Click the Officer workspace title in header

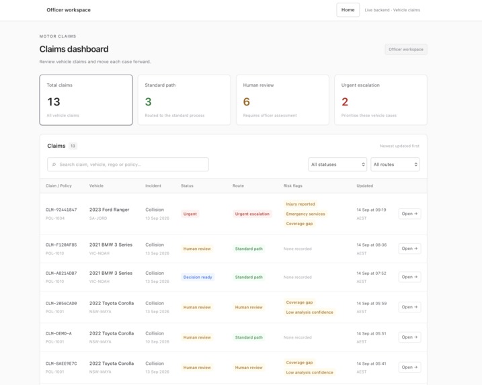pos(69,10)
